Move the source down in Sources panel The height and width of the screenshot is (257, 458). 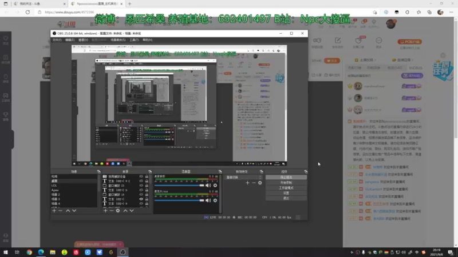[x=132, y=210]
